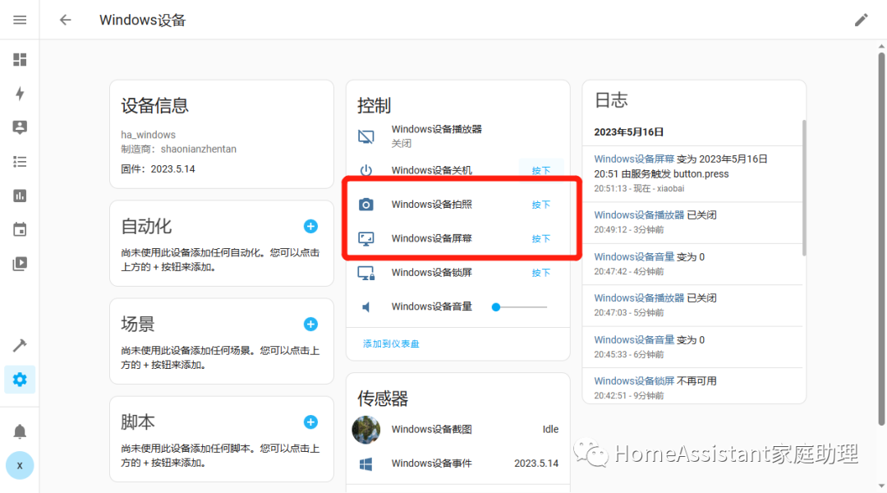
Task: Click the ha_windows device name text
Action: coord(148,135)
